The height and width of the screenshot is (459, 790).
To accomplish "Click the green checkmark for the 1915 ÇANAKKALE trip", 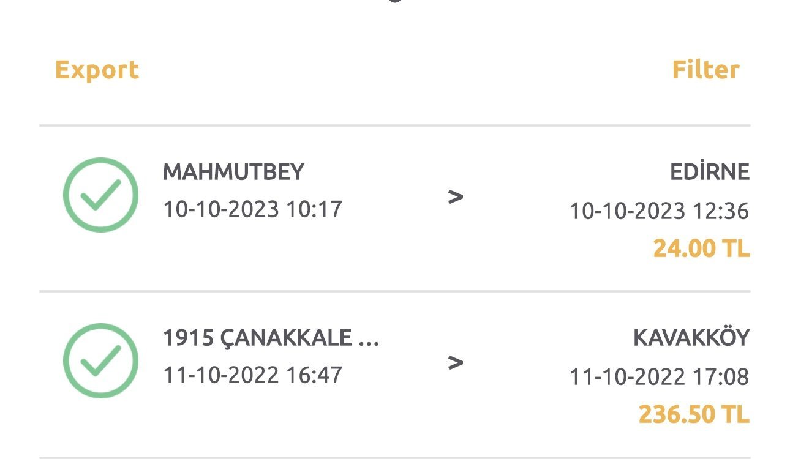I will click(x=100, y=360).
